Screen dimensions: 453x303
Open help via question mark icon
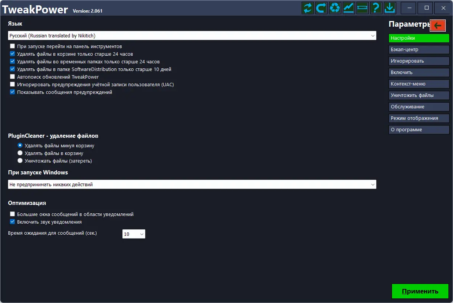tap(376, 8)
